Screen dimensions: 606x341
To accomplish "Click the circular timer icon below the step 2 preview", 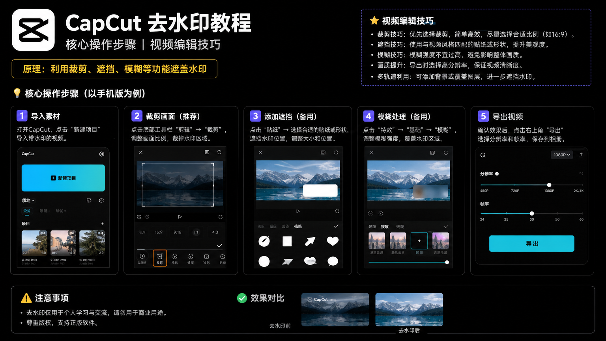I will [x=147, y=217].
